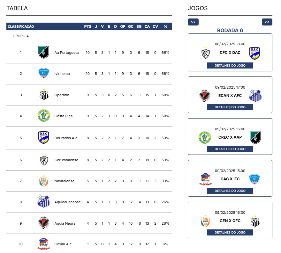This screenshot has width=281, height=253.
Task: Click the Ivinhema FC crest in standings
Action: point(44,73)
